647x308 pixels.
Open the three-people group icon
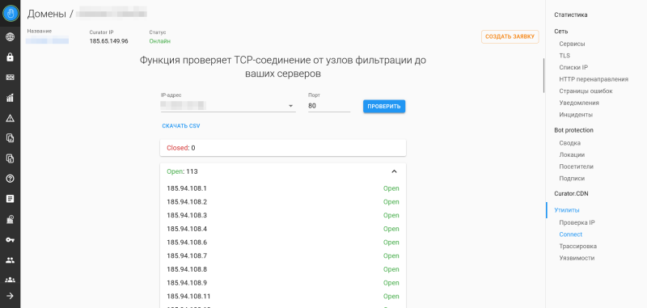[10, 280]
